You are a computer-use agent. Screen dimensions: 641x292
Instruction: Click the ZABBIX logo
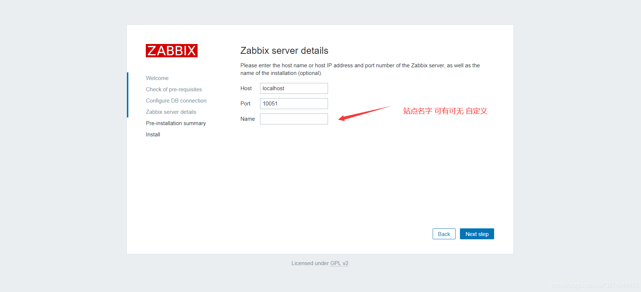(x=172, y=51)
